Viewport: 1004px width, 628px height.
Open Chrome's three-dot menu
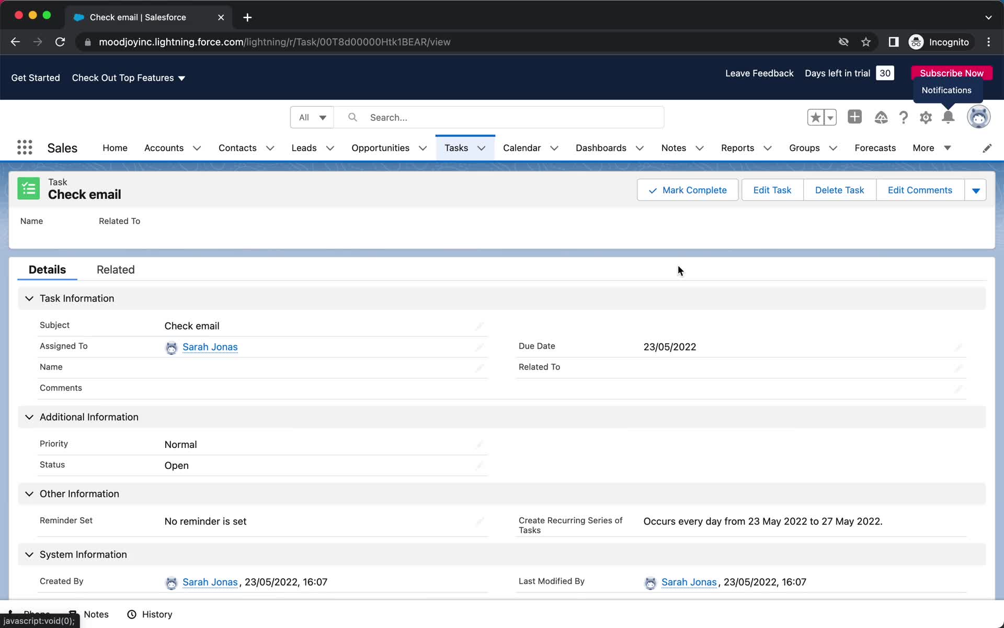(988, 42)
